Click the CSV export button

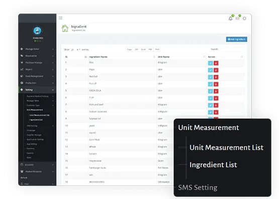pos(136,50)
